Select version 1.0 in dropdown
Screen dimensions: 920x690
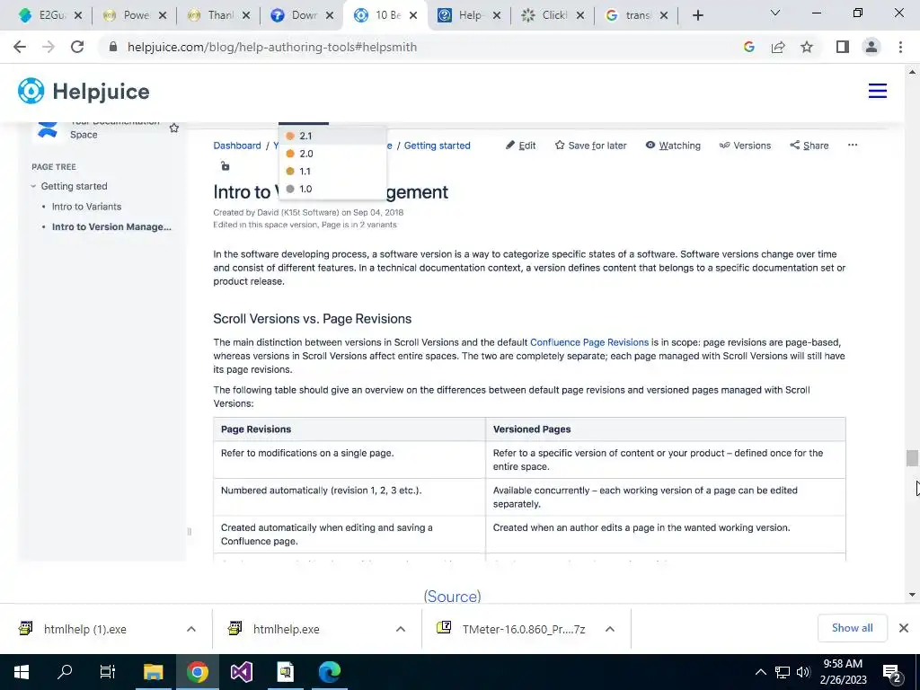pyautogui.click(x=332, y=189)
